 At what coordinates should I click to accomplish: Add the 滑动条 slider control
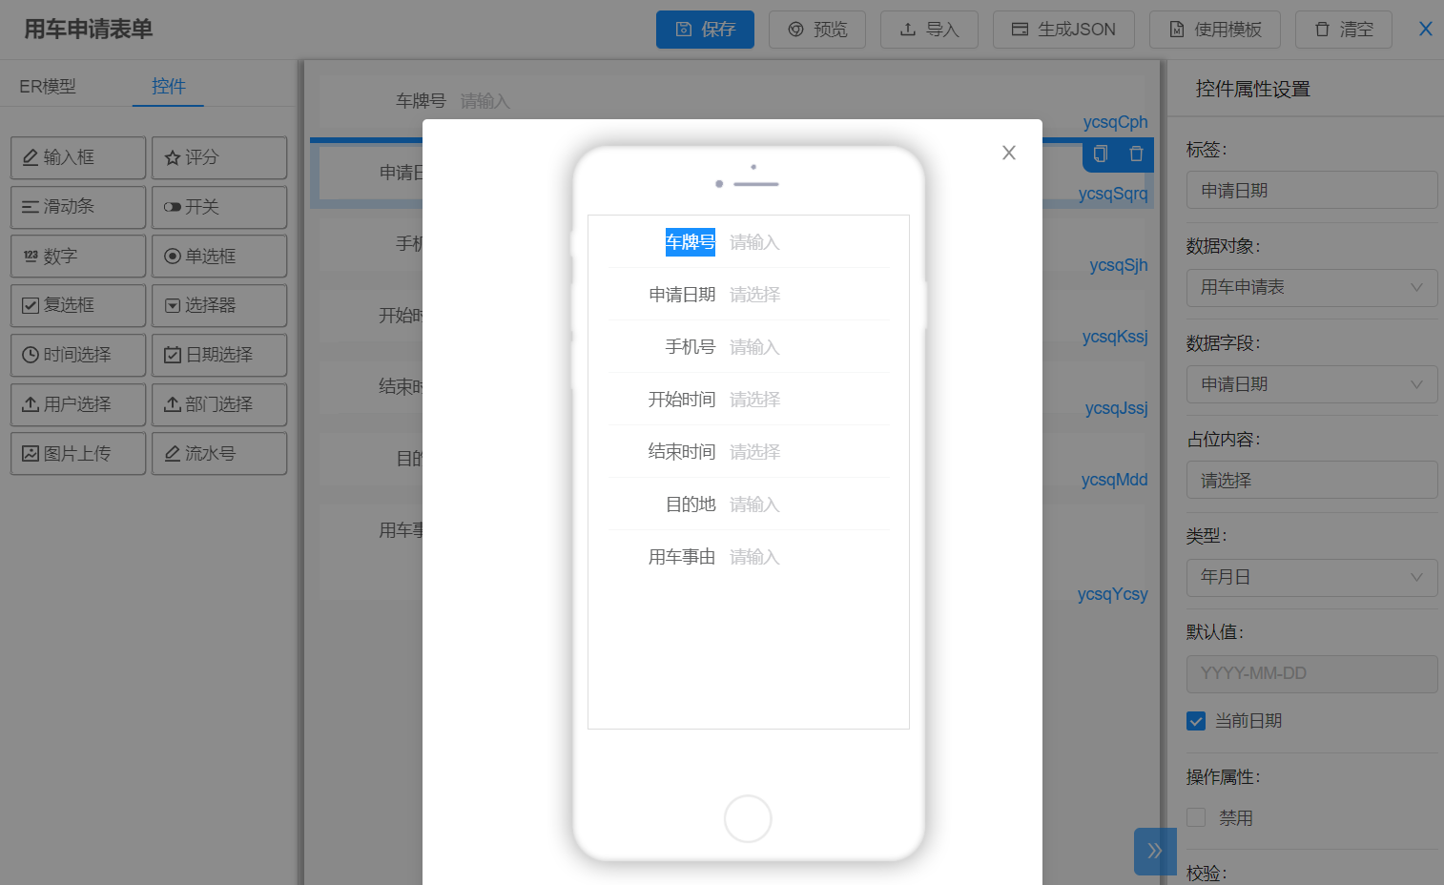78,207
